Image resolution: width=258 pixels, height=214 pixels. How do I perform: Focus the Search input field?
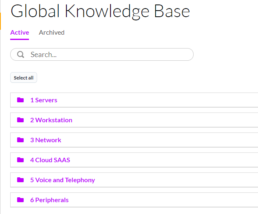(x=102, y=55)
